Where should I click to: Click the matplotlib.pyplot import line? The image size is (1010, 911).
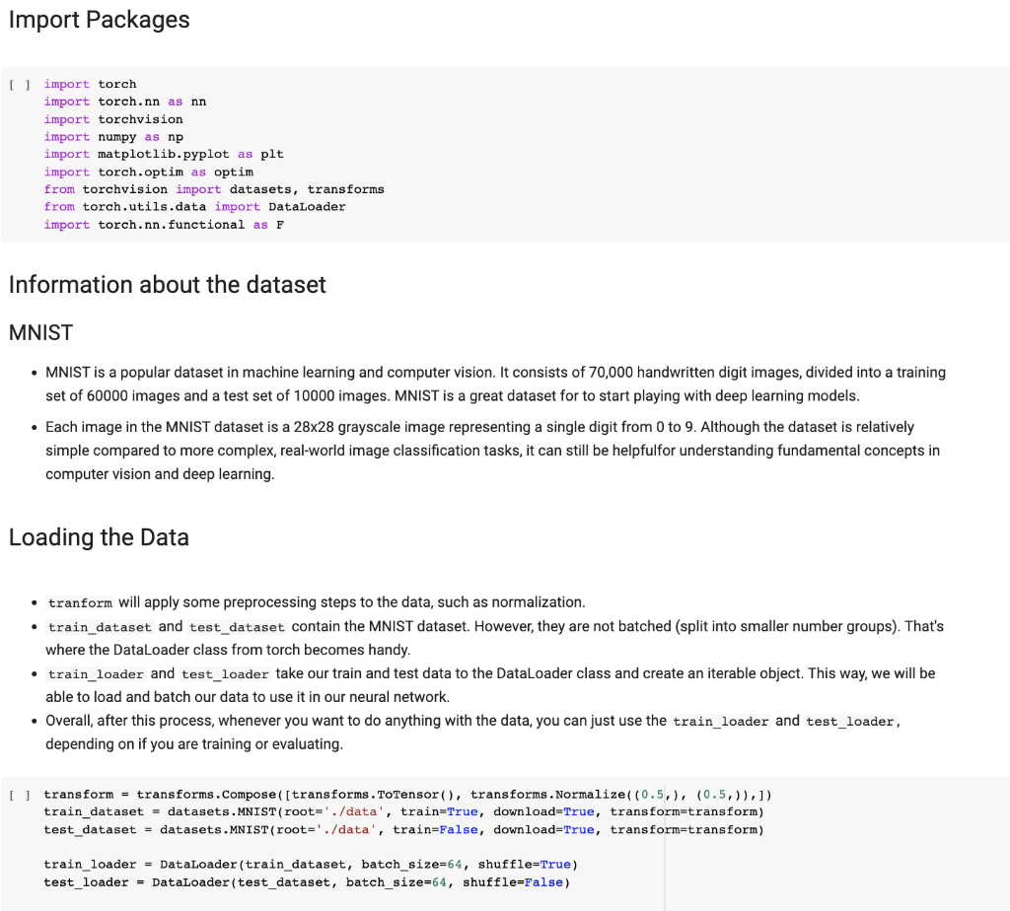pos(164,155)
